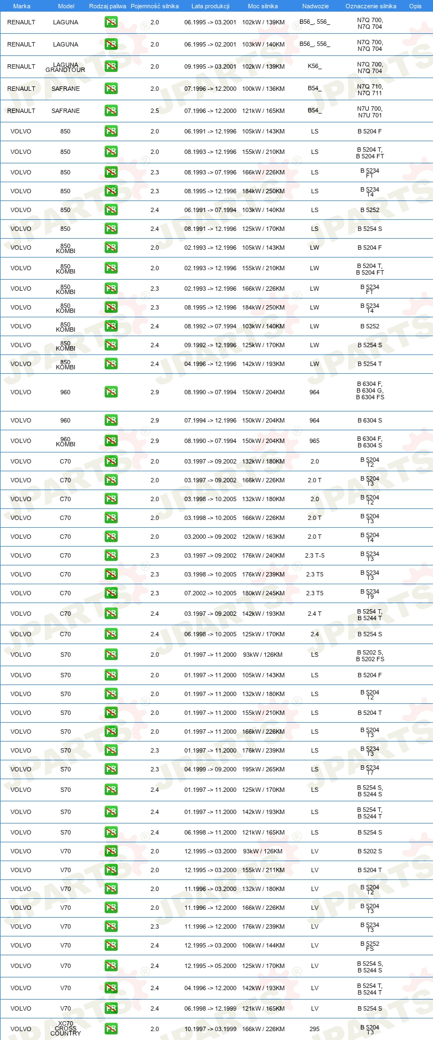The height and width of the screenshot is (1040, 433).
Task: Click fuel icon in XC70 Cross Country row
Action: tap(111, 1029)
